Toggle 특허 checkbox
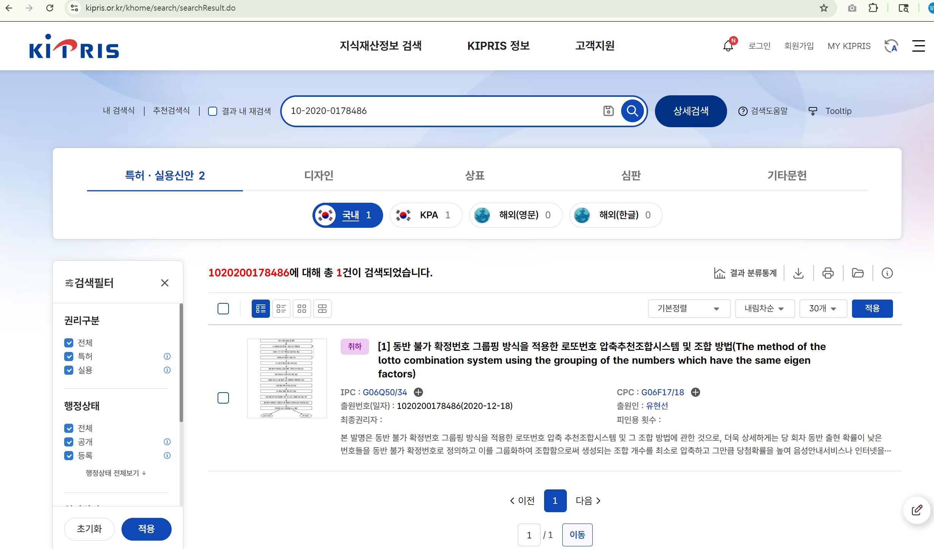 pos(69,357)
